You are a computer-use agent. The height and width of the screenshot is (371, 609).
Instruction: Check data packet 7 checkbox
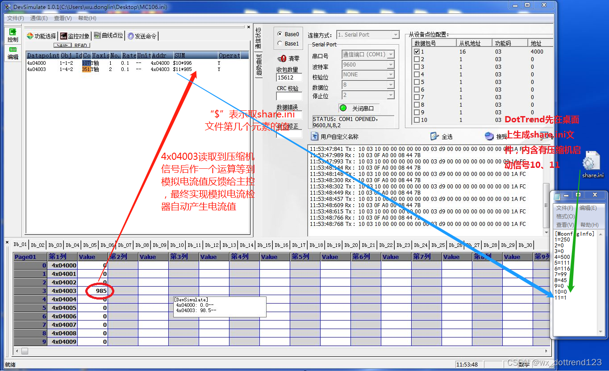417,97
